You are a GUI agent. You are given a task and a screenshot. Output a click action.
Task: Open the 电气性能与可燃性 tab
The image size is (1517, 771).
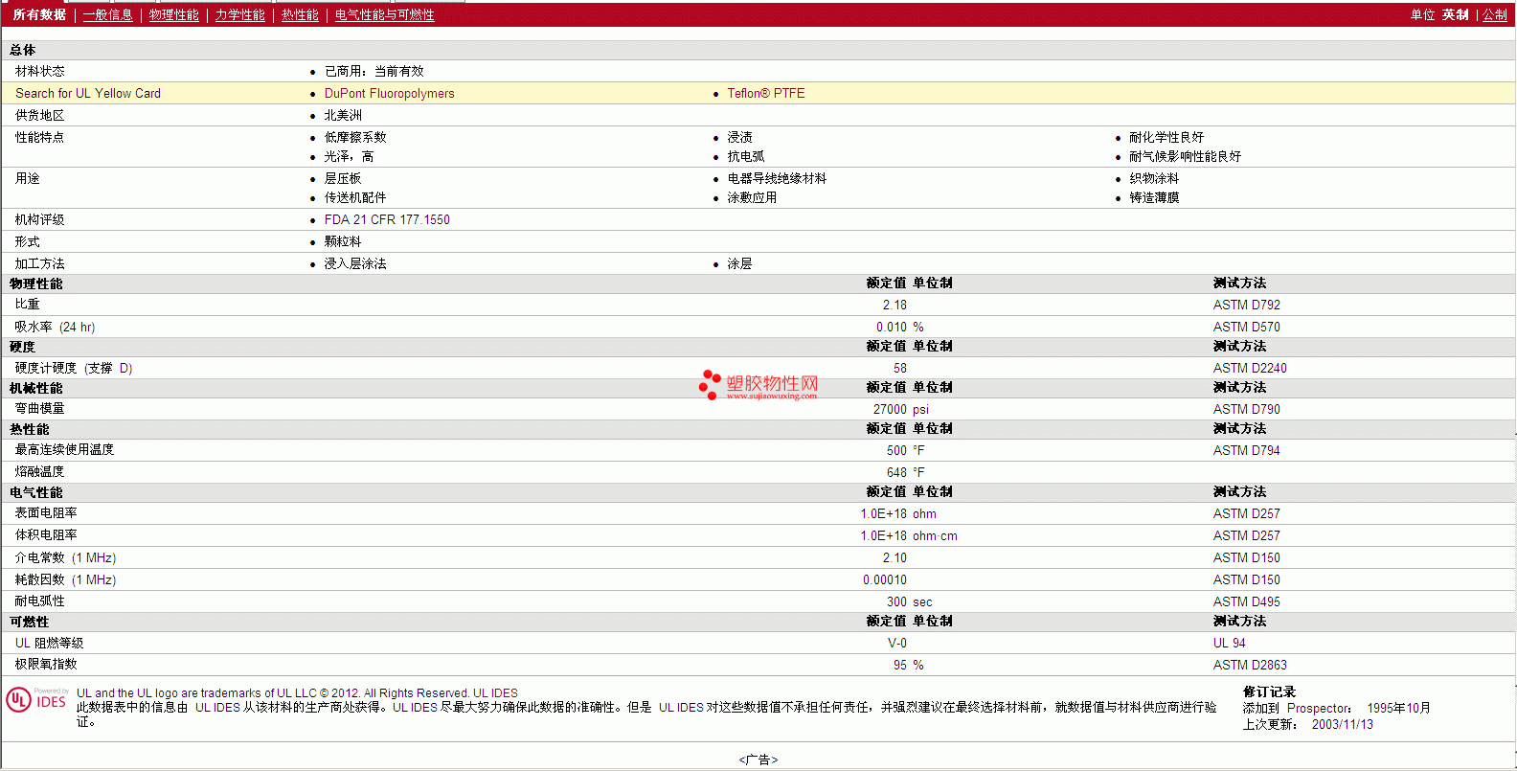coord(385,15)
